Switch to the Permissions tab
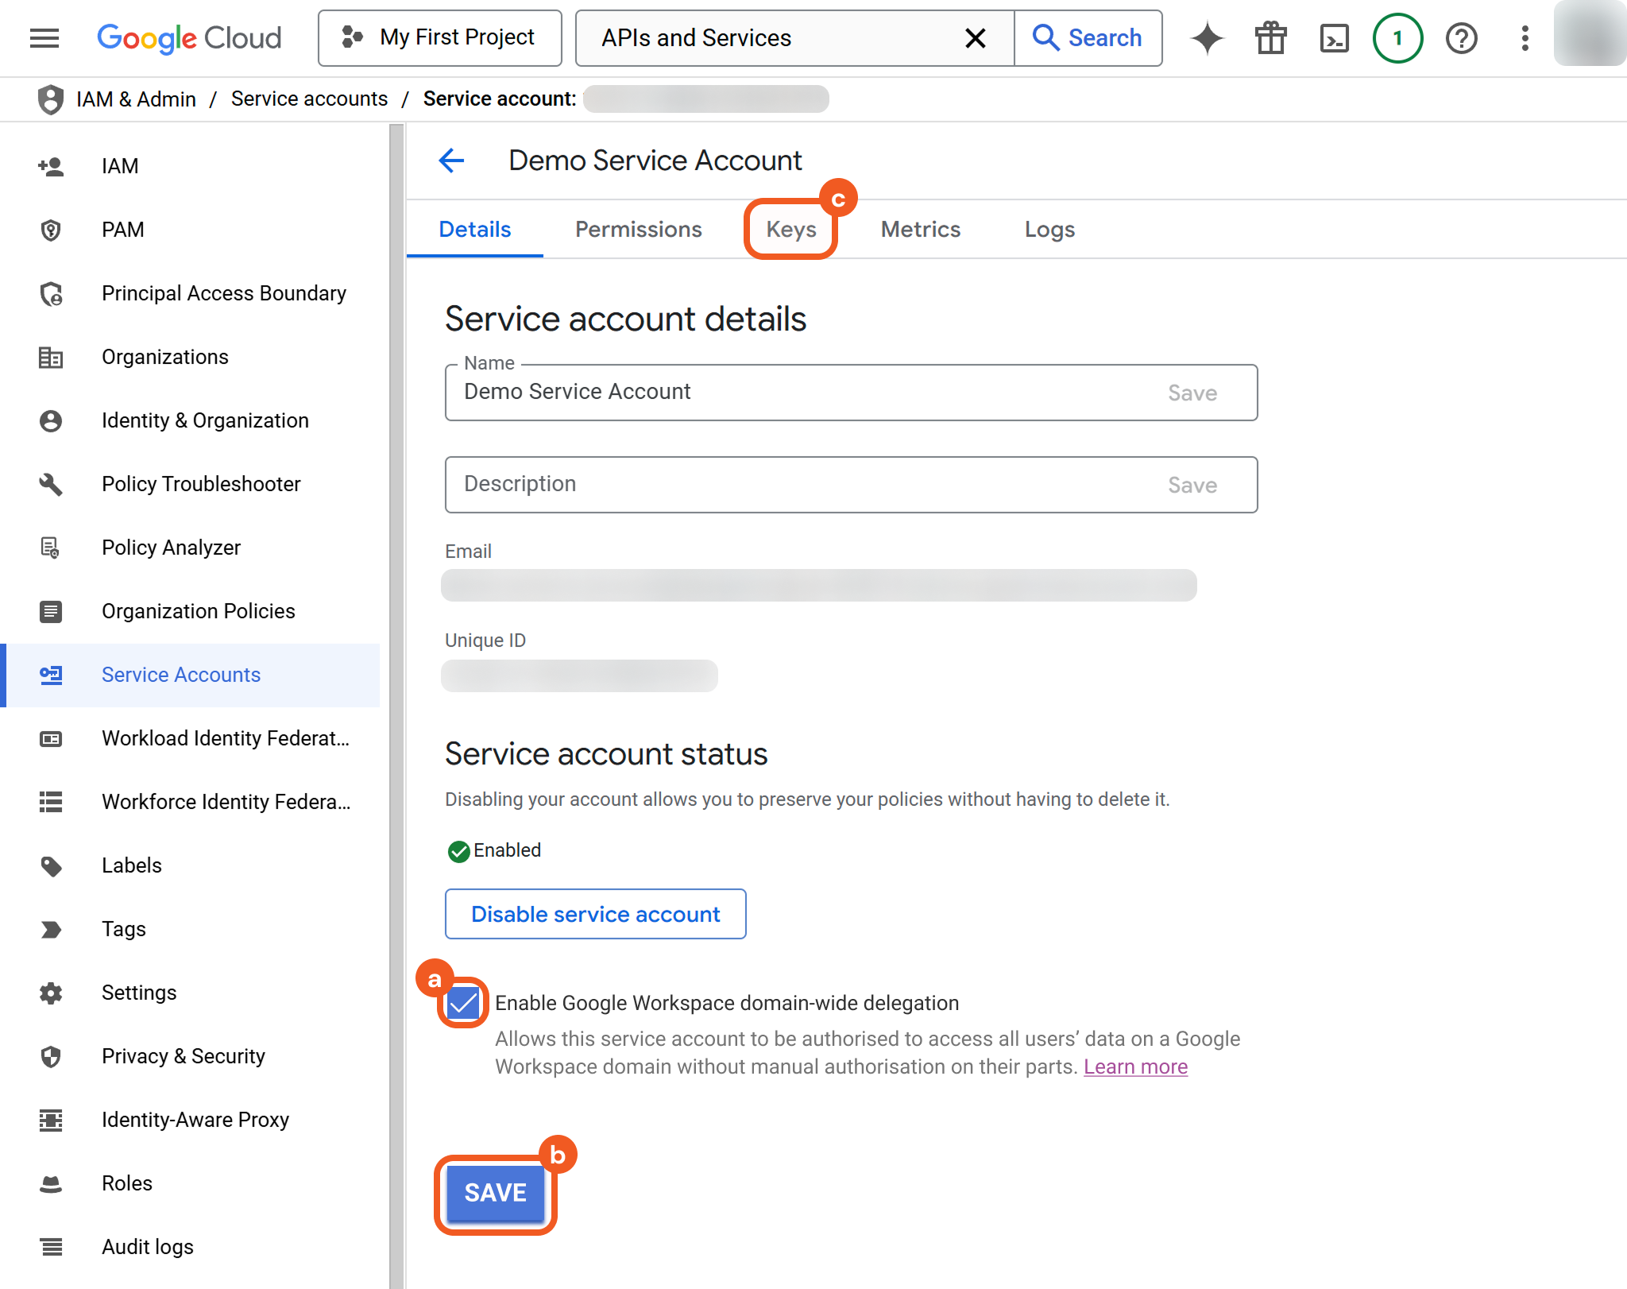 pyautogui.click(x=638, y=230)
